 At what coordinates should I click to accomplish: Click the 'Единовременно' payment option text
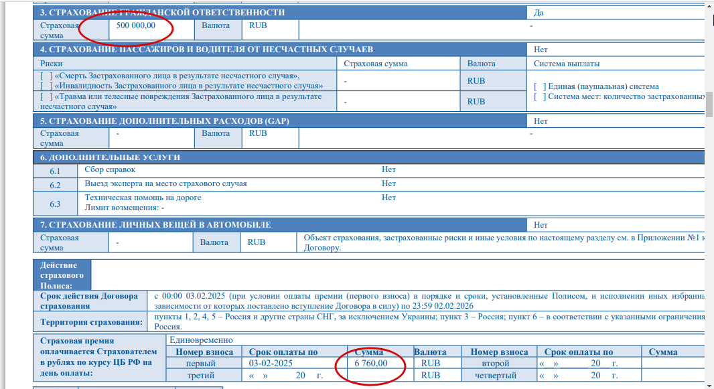(x=201, y=340)
